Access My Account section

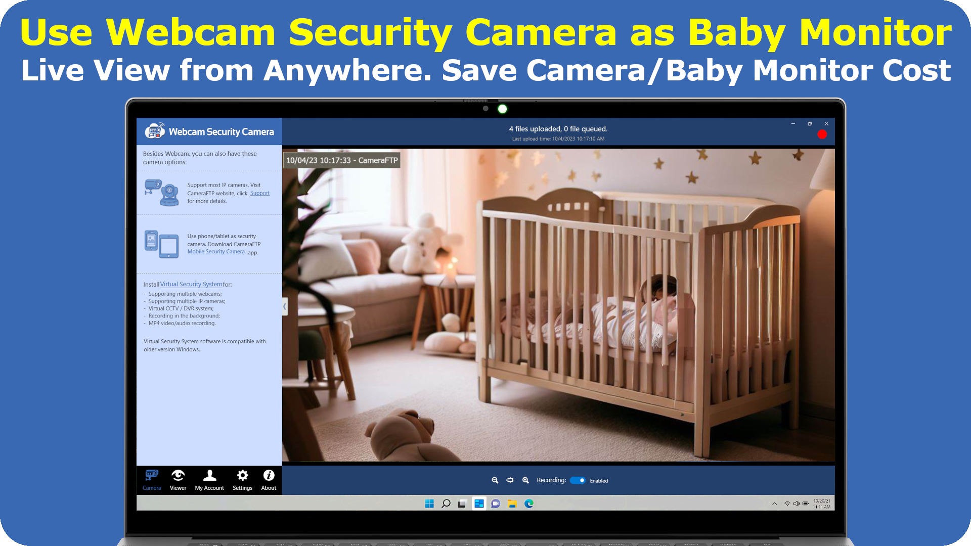pyautogui.click(x=209, y=479)
